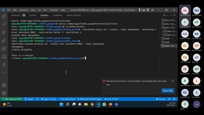Viewport: 204px width, 115px height.
Task: Click the +6 more participants avatar
Action: click(x=197, y=104)
